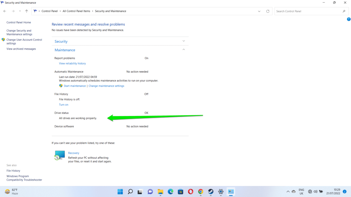Open Windows Settings from the taskbar
The height and width of the screenshot is (197, 351).
[220, 192]
